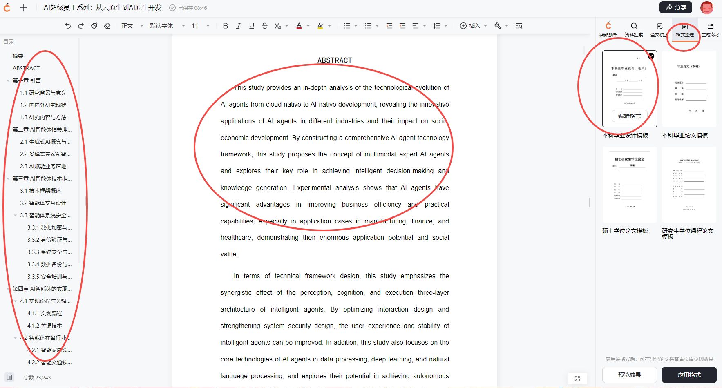Jump to 3.2 智能体交互设计
Viewport: 722px width, 388px height.
43,203
